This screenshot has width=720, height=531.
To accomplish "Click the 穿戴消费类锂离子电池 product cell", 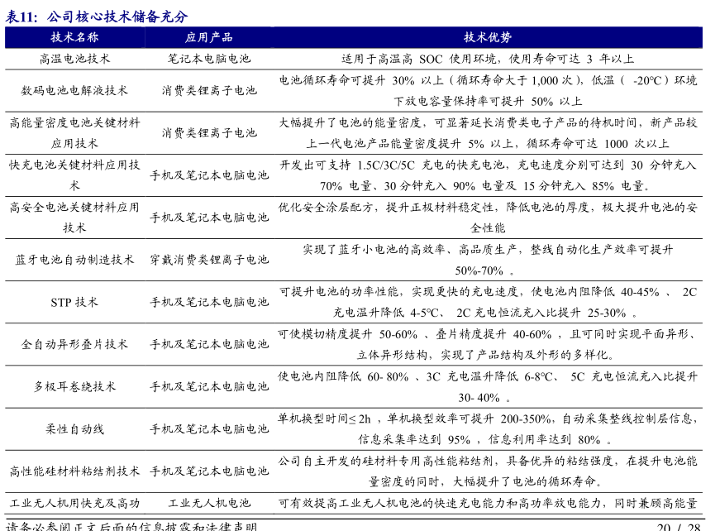I will [208, 259].
